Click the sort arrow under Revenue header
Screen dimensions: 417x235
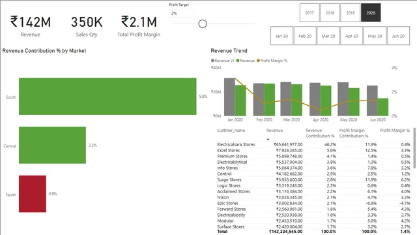point(268,139)
